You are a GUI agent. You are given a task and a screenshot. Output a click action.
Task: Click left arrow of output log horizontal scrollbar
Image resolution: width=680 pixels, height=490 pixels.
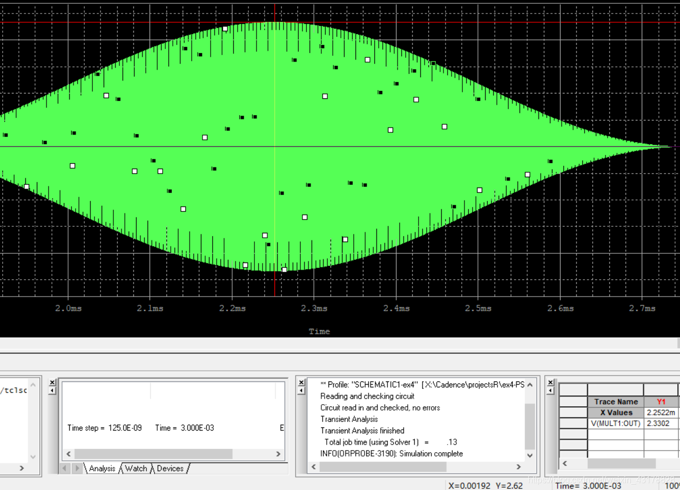point(314,466)
